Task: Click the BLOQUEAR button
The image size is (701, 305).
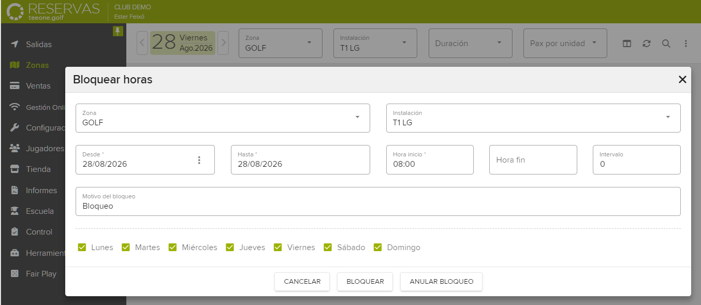Action: pos(365,282)
